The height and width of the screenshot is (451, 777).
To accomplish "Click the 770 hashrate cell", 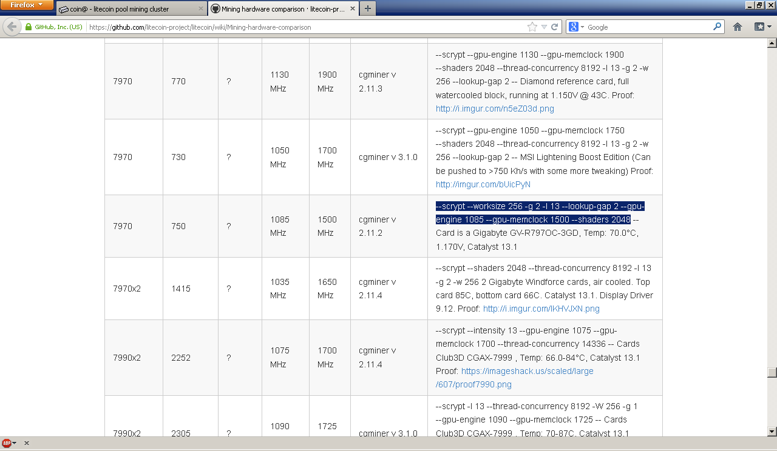I will [x=191, y=81].
